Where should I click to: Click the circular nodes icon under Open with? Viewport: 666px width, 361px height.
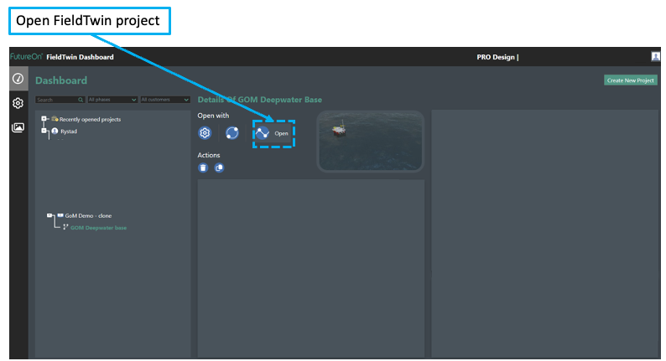232,133
